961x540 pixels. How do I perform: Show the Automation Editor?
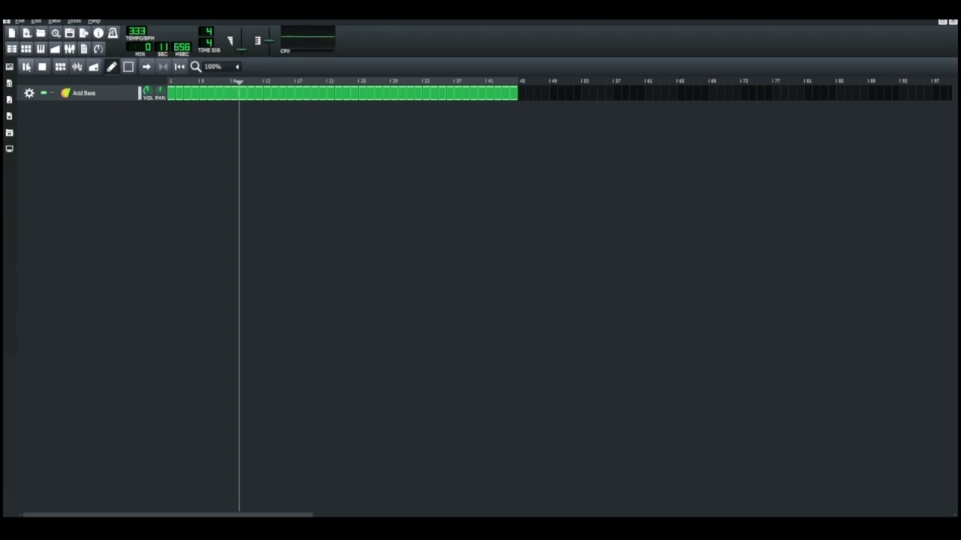click(x=55, y=49)
